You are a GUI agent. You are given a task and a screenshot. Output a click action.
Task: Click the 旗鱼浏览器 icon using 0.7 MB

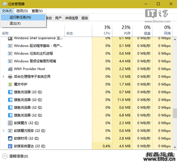[x=10, y=92]
